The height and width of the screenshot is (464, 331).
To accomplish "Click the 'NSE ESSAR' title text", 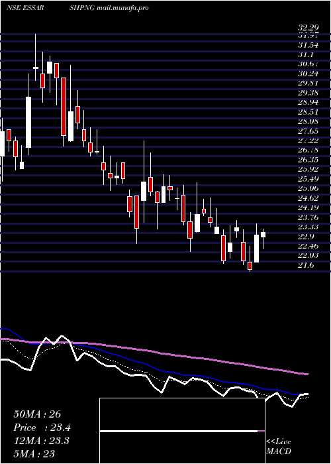I will tap(25, 8).
